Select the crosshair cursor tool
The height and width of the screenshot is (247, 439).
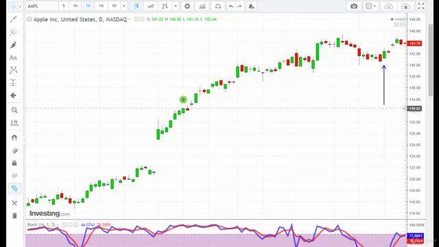pyautogui.click(x=13, y=6)
